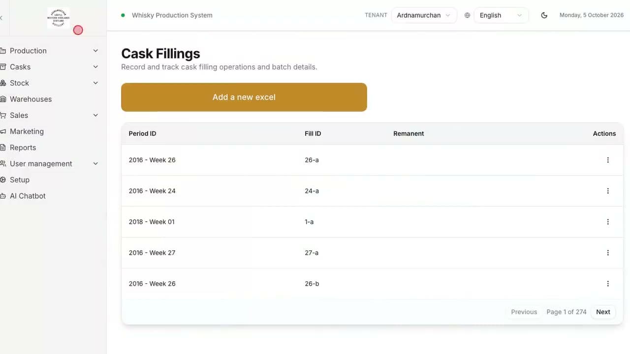Open the Ardnamurchan tenant dropdown
The image size is (630, 354).
click(x=424, y=15)
